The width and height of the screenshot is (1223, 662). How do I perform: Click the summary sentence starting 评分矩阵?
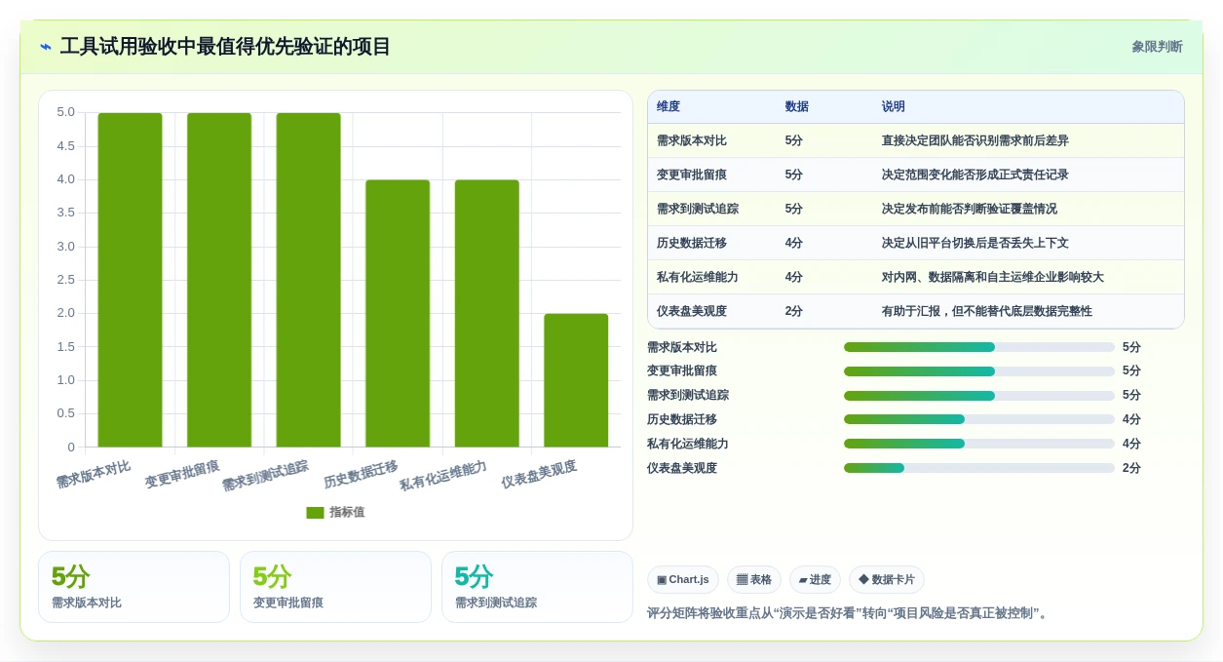pyautogui.click(x=849, y=614)
